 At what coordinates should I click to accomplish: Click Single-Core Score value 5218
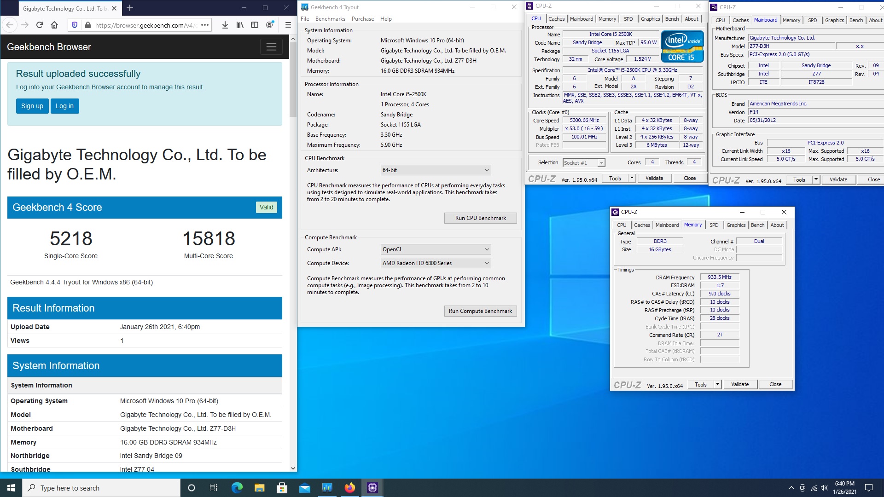point(71,238)
